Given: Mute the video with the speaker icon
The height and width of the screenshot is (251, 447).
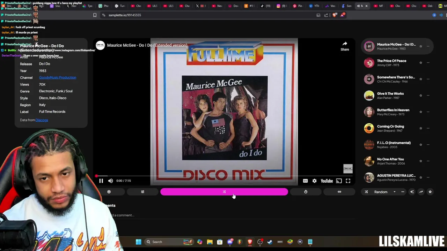Looking at the screenshot, I should [x=110, y=181].
